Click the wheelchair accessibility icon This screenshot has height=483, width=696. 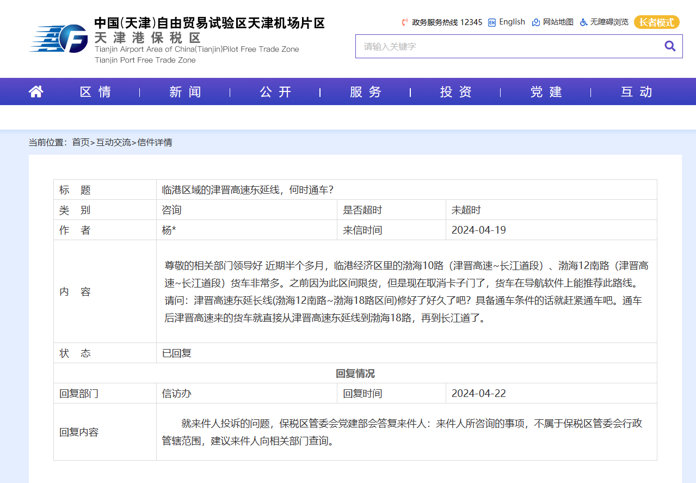pos(583,22)
